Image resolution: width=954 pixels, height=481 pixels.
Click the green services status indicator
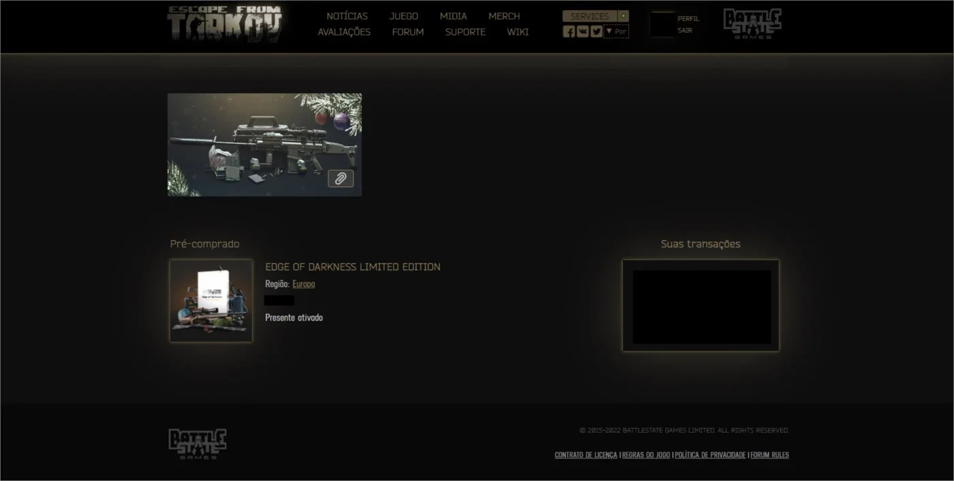[x=624, y=16]
